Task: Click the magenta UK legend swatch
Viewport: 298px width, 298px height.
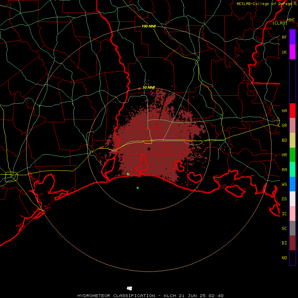Action: pyautogui.click(x=292, y=52)
